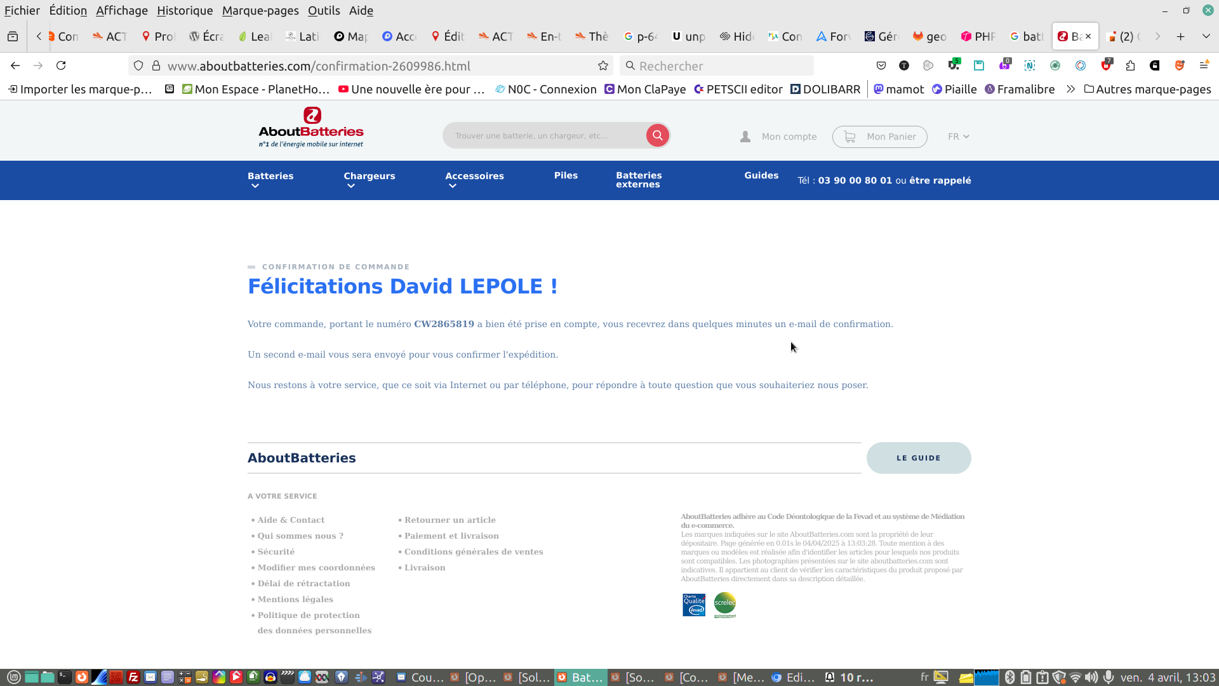1219x686 pixels.
Task: Open the system volume indicator
Action: click(x=1091, y=677)
